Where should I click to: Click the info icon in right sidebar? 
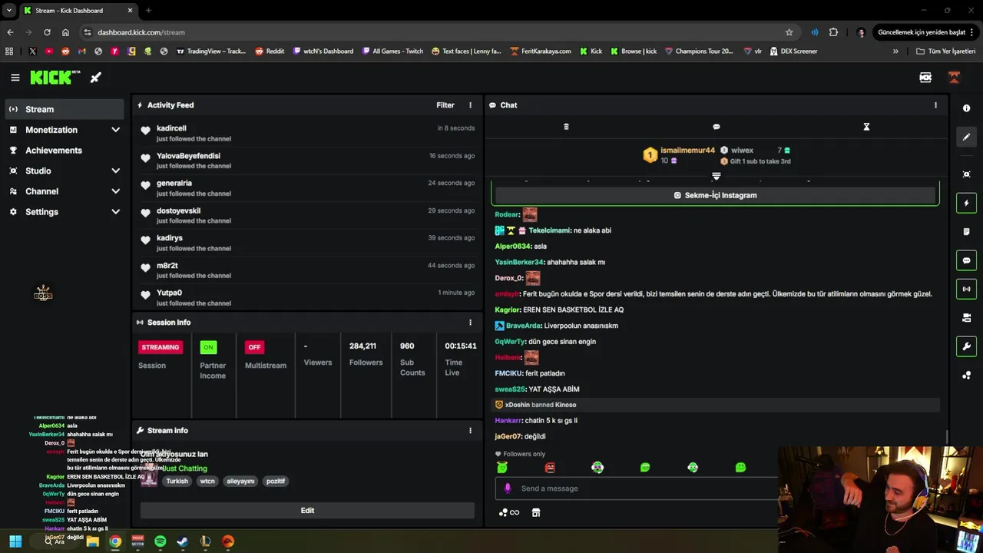click(x=967, y=108)
